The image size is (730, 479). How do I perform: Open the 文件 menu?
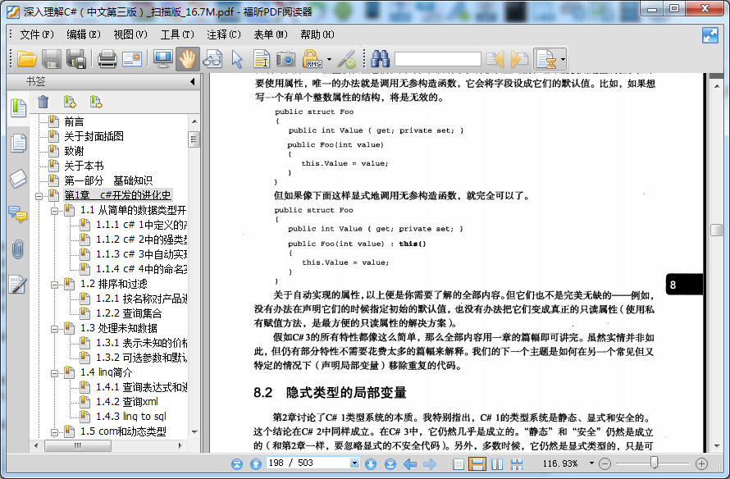tap(37, 34)
